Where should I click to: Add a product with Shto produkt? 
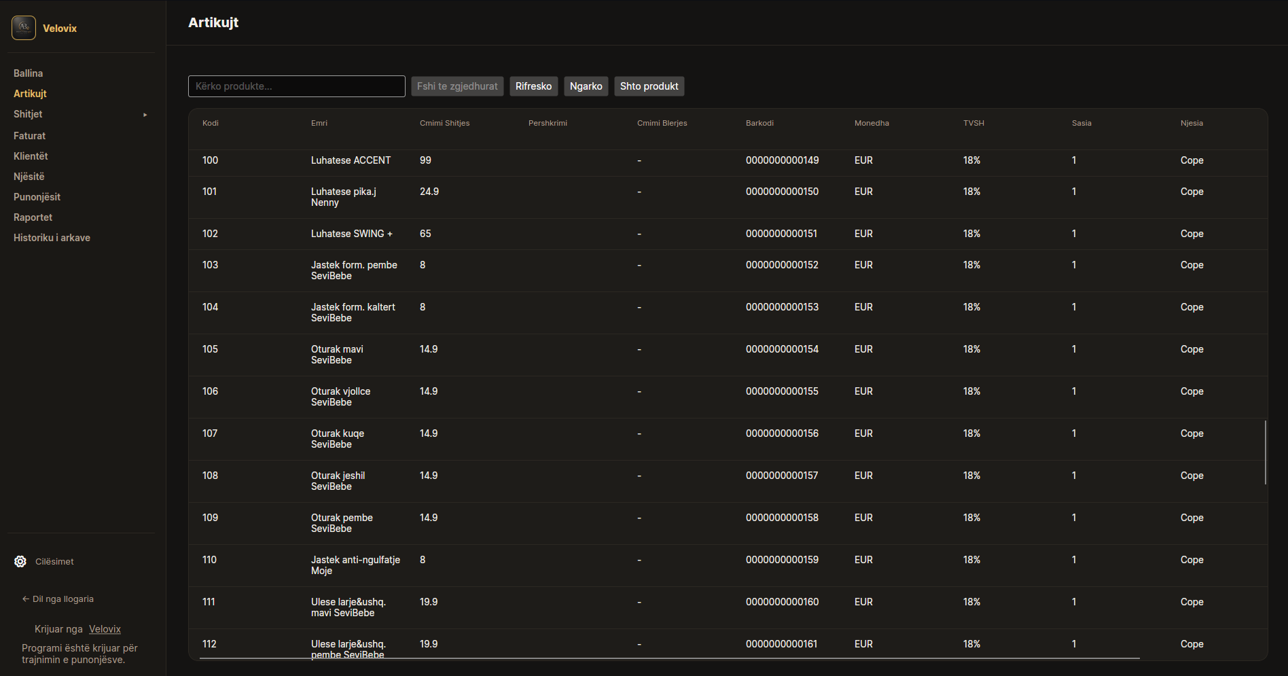pyautogui.click(x=649, y=86)
